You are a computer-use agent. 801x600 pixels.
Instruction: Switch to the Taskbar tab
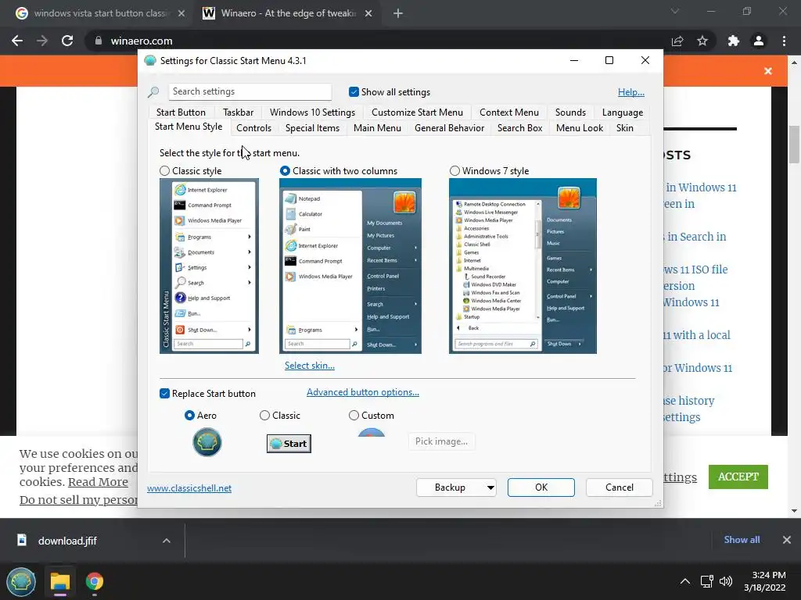(238, 112)
